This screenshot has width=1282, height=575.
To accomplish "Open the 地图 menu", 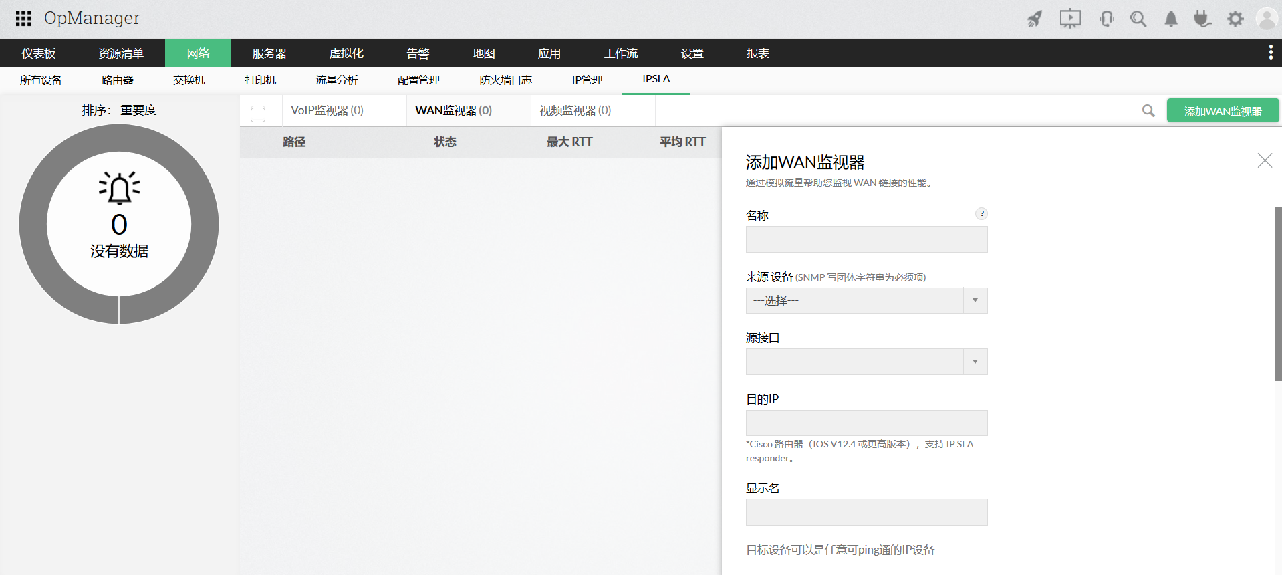I will (x=483, y=53).
